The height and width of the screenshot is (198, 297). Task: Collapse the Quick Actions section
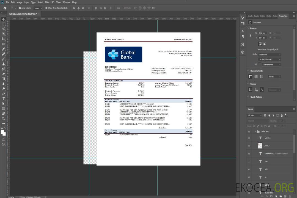(248, 97)
